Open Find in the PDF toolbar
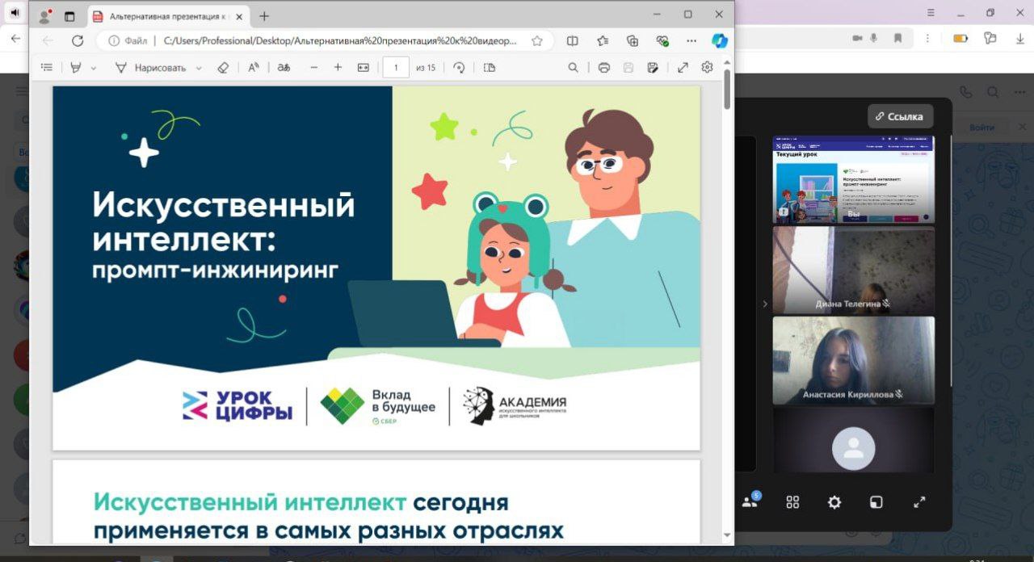The image size is (1034, 562). tap(574, 68)
